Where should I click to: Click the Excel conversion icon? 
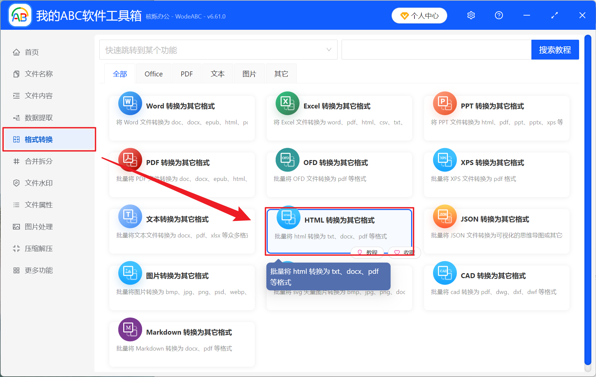click(287, 103)
